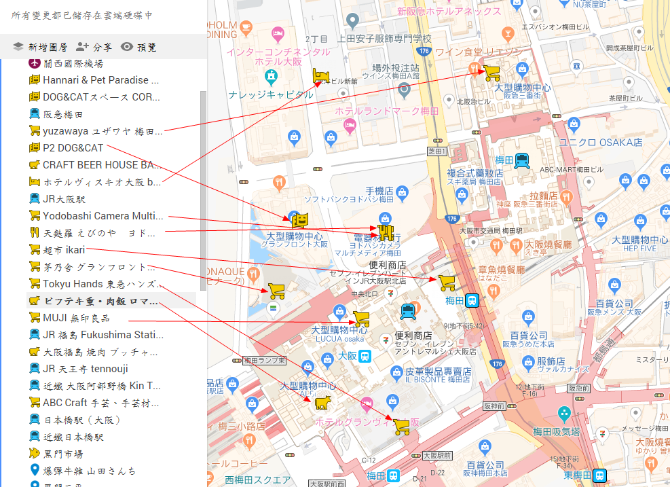Select 天麩羅 えびのや list item
This screenshot has height=487, width=670.
pyautogui.click(x=92, y=233)
